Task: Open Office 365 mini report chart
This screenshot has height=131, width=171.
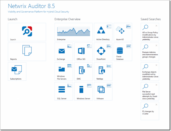Action: pyautogui.click(x=89, y=46)
